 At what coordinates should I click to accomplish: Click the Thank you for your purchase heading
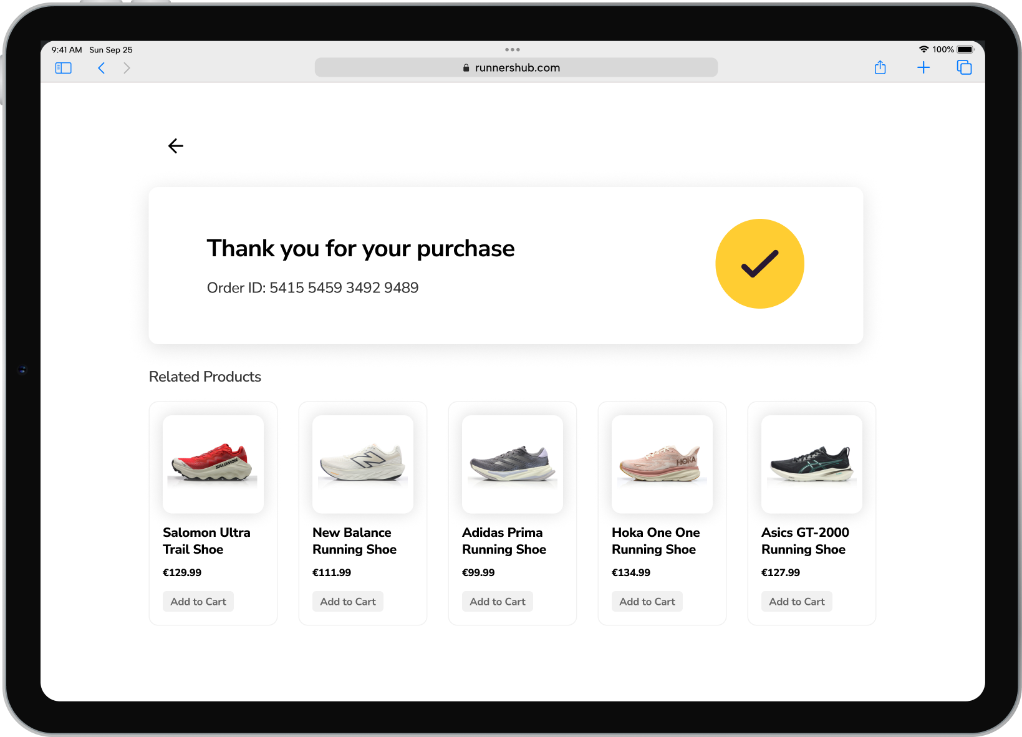(x=360, y=249)
